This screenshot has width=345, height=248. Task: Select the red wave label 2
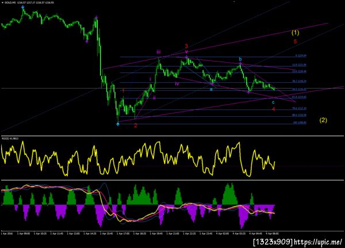click(136, 125)
